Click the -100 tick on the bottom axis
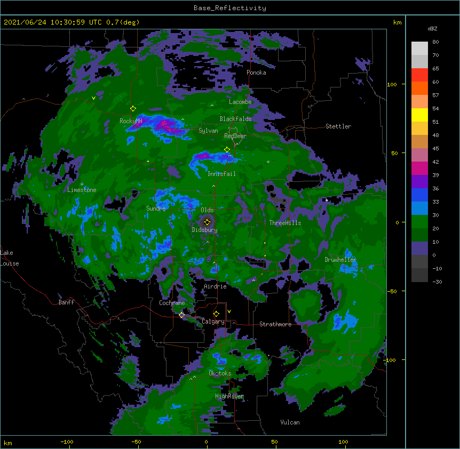 (x=67, y=442)
